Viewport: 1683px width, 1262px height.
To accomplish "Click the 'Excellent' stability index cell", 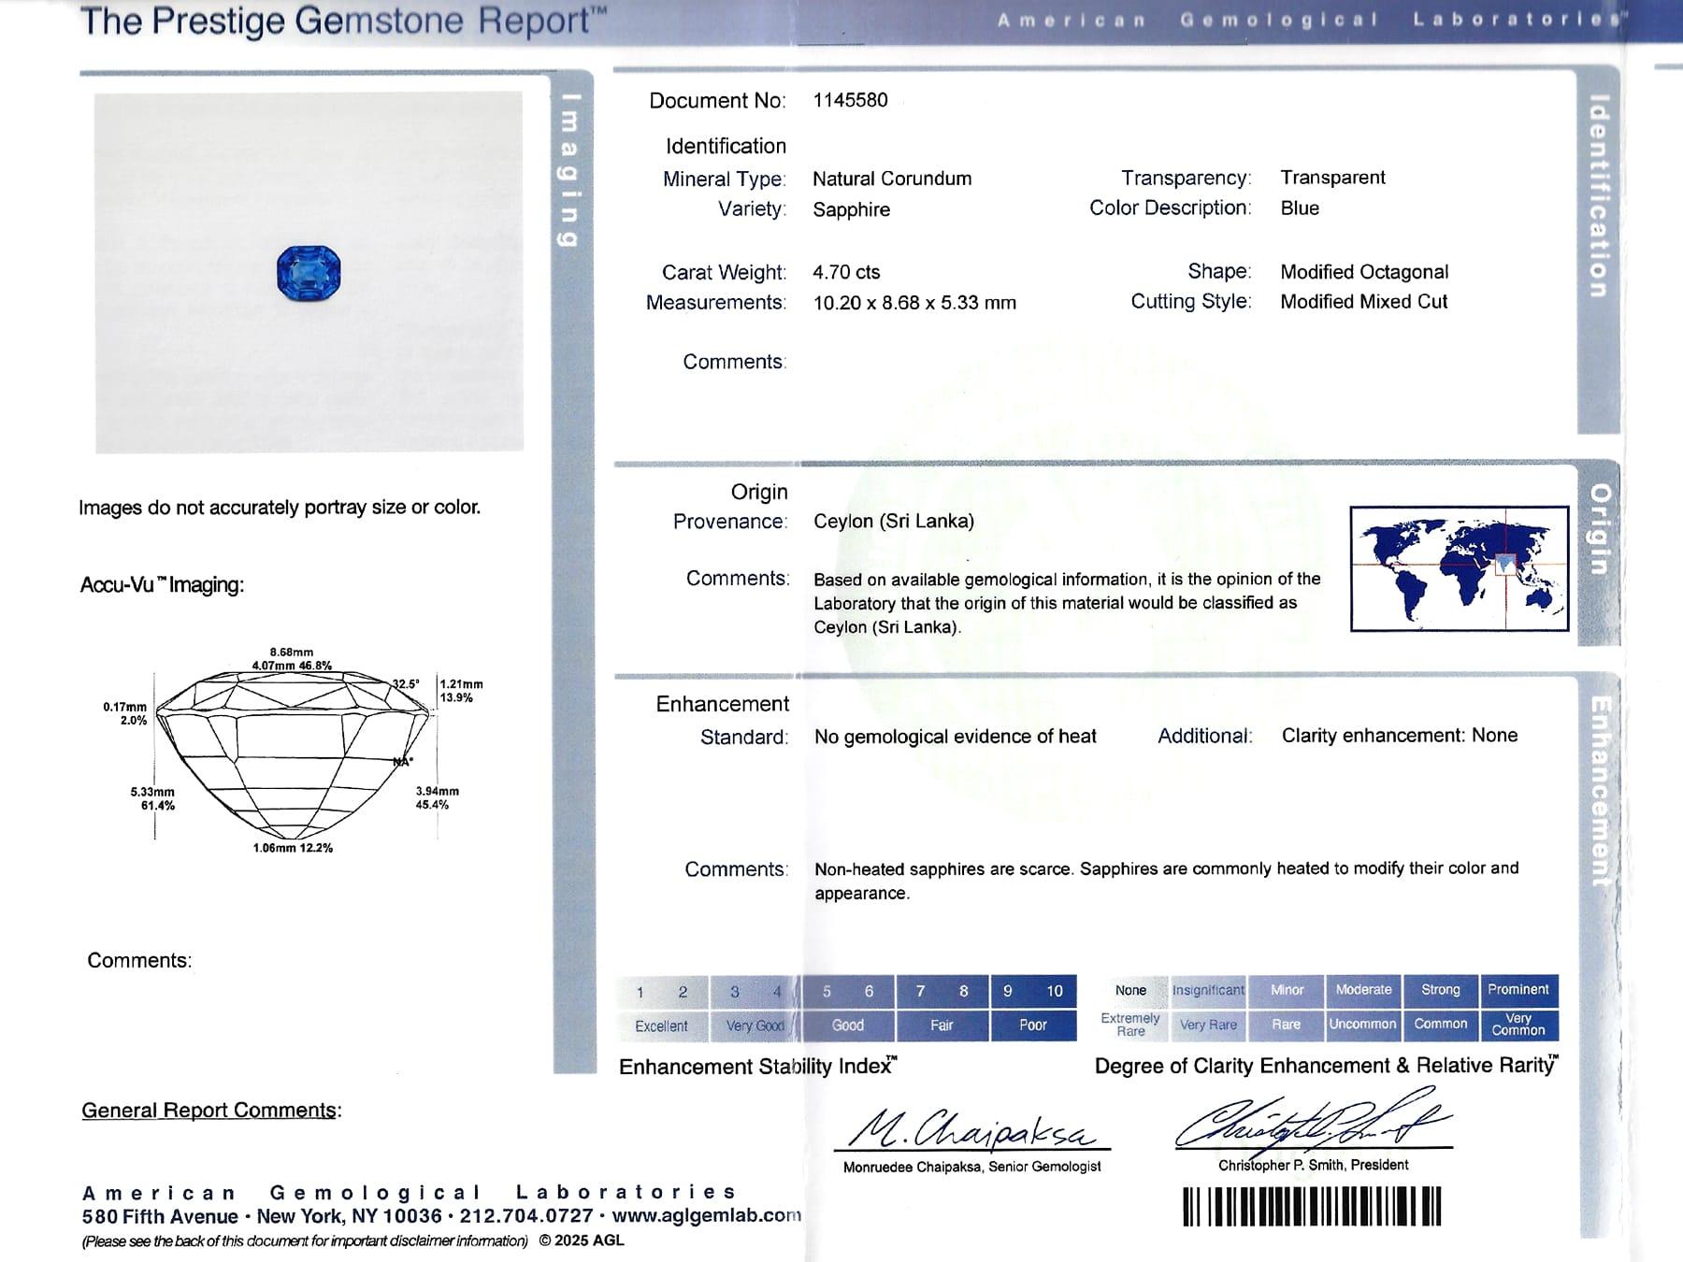I will 661,1025.
